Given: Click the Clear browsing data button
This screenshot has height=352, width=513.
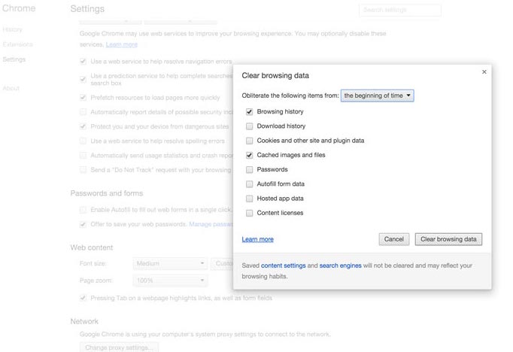Looking at the screenshot, I should [x=448, y=239].
